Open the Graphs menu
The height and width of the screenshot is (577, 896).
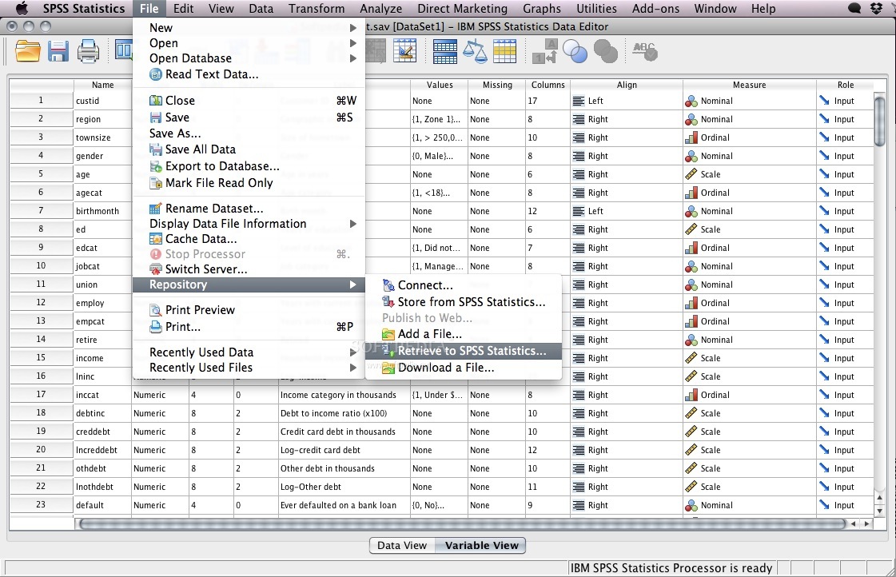tap(542, 9)
